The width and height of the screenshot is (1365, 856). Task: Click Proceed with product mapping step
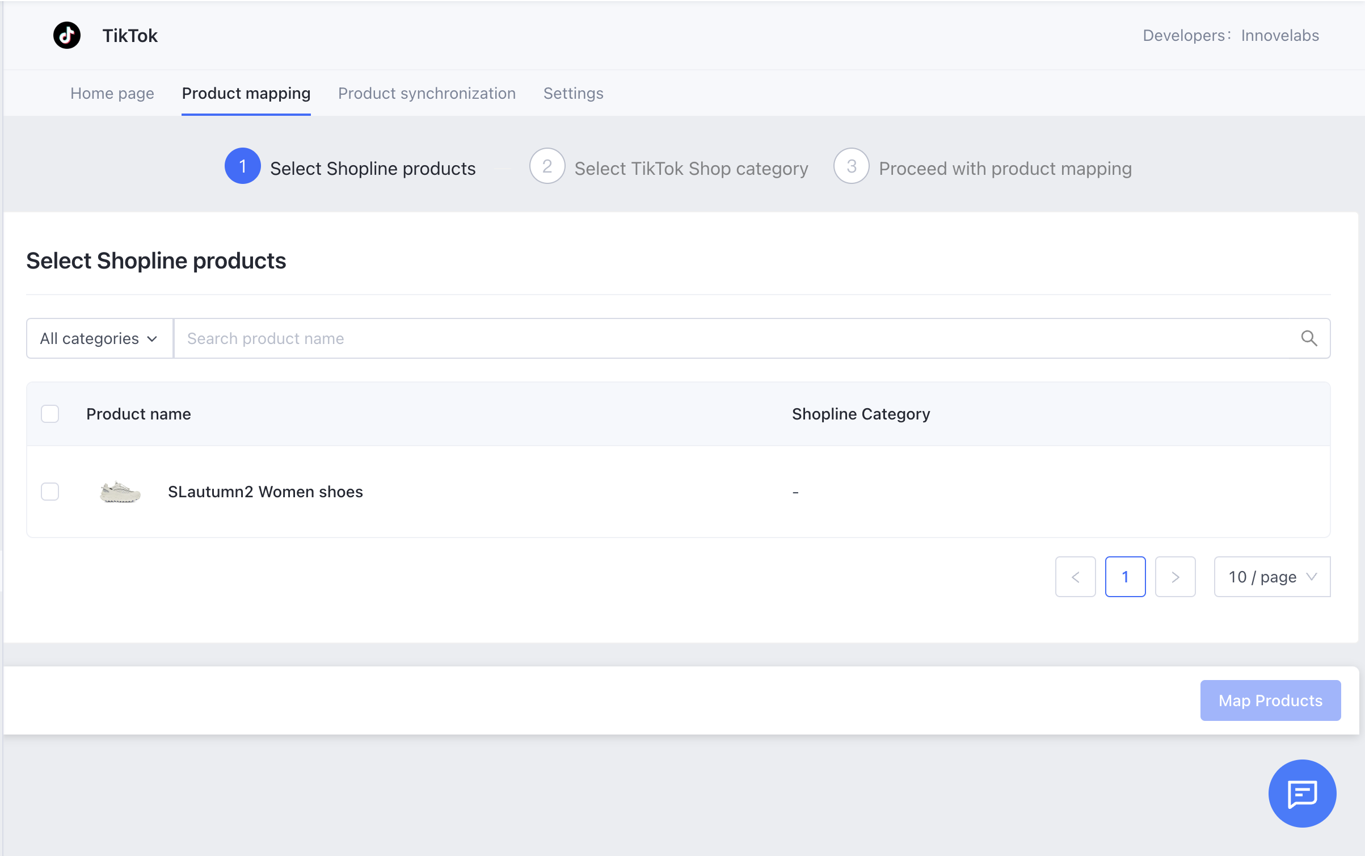tap(1005, 169)
